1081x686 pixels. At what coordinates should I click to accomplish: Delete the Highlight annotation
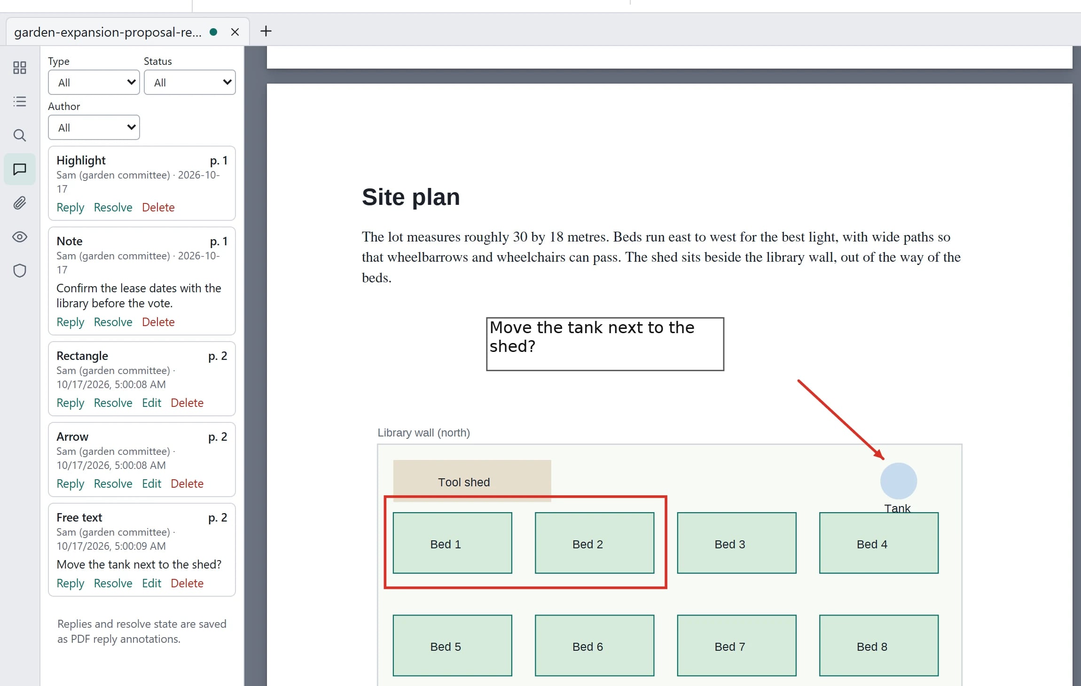158,207
